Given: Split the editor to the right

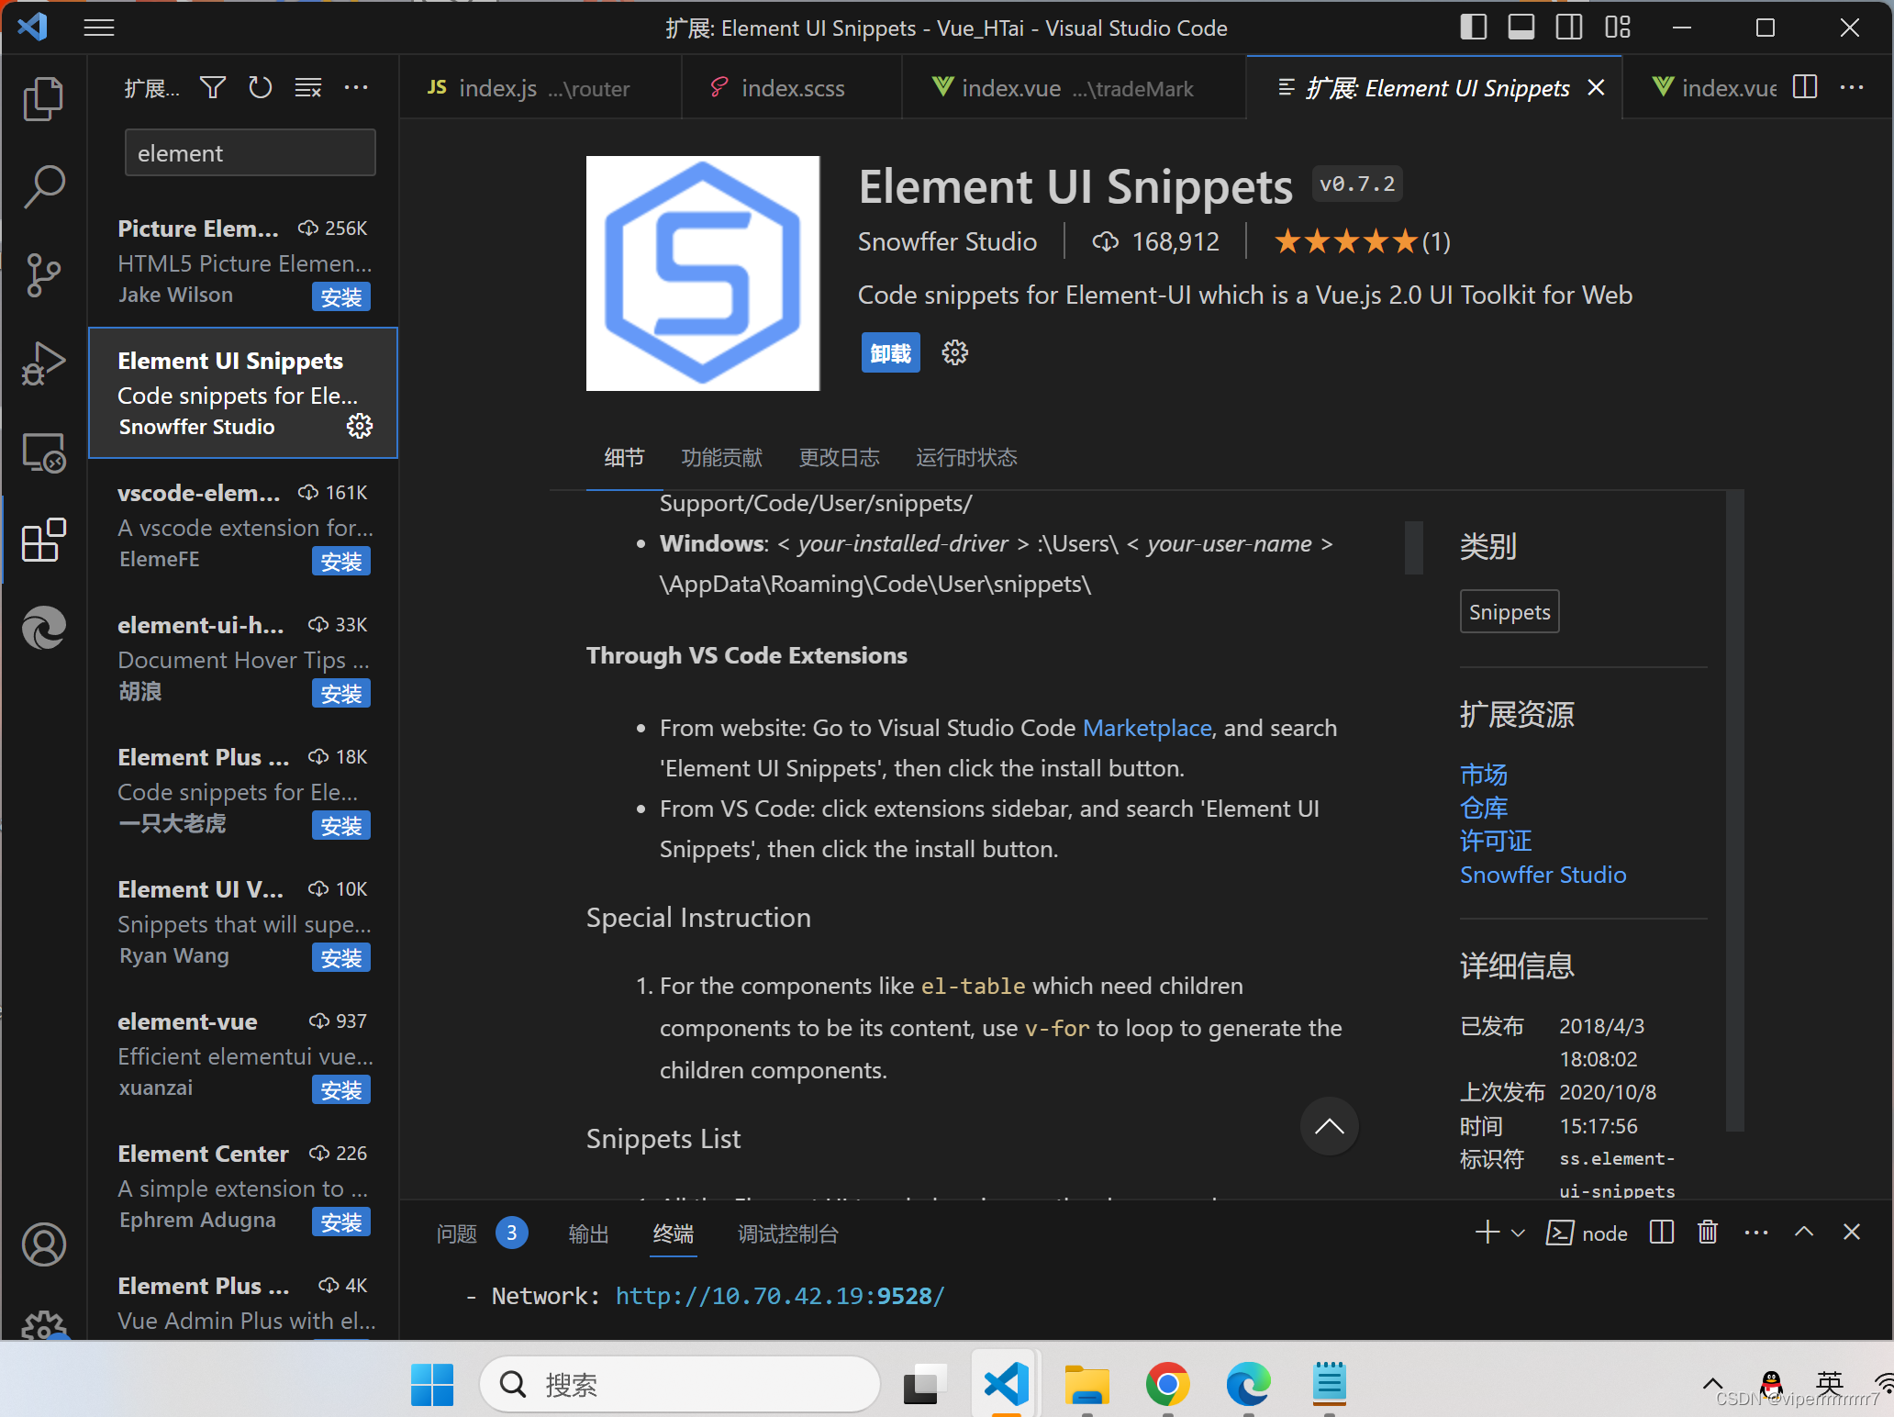Looking at the screenshot, I should 1805,87.
